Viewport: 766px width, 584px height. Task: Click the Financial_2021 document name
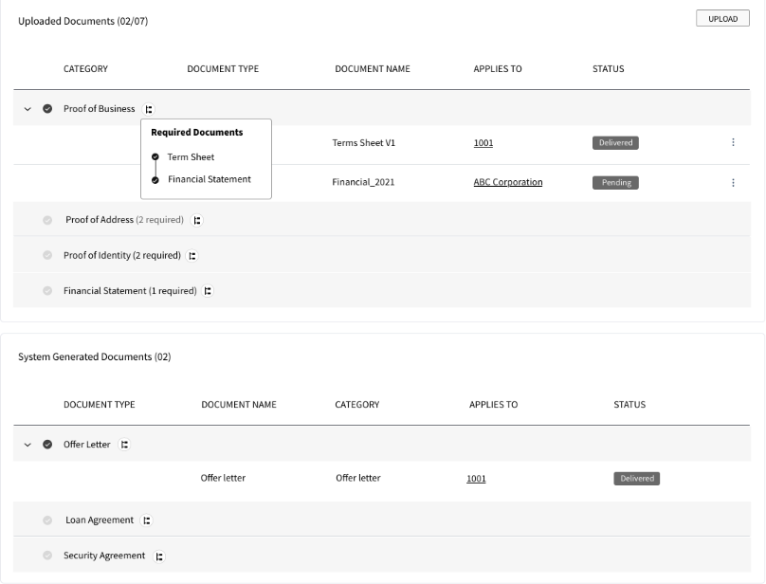coord(363,182)
